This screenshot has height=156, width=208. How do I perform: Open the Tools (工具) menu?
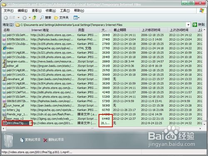(65, 11)
